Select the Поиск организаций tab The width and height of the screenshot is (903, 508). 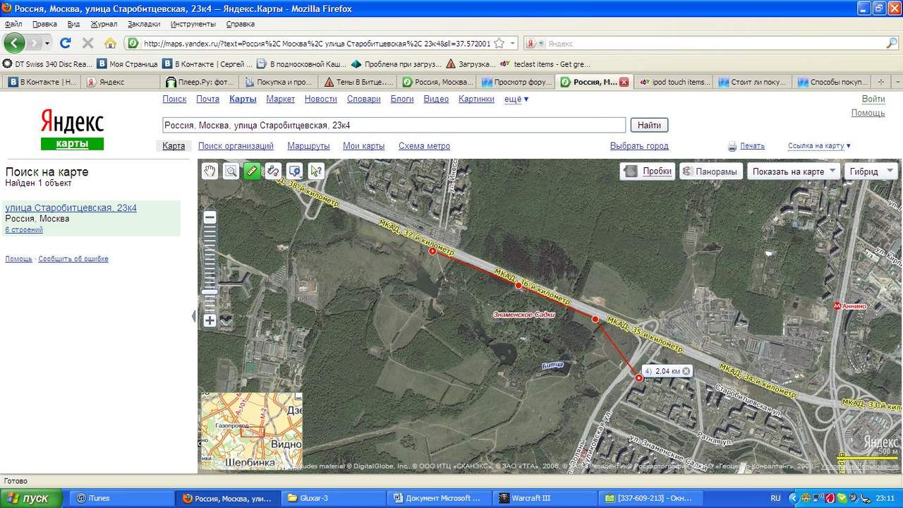[x=236, y=146]
